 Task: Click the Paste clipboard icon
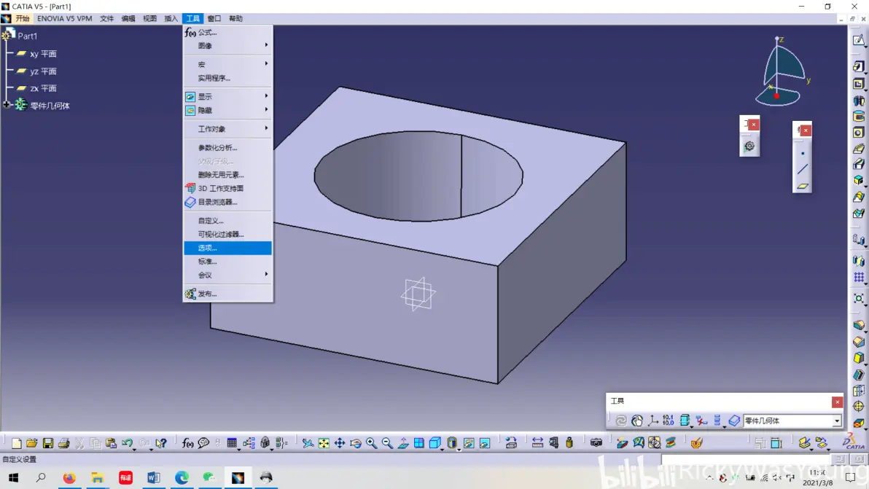click(x=111, y=442)
